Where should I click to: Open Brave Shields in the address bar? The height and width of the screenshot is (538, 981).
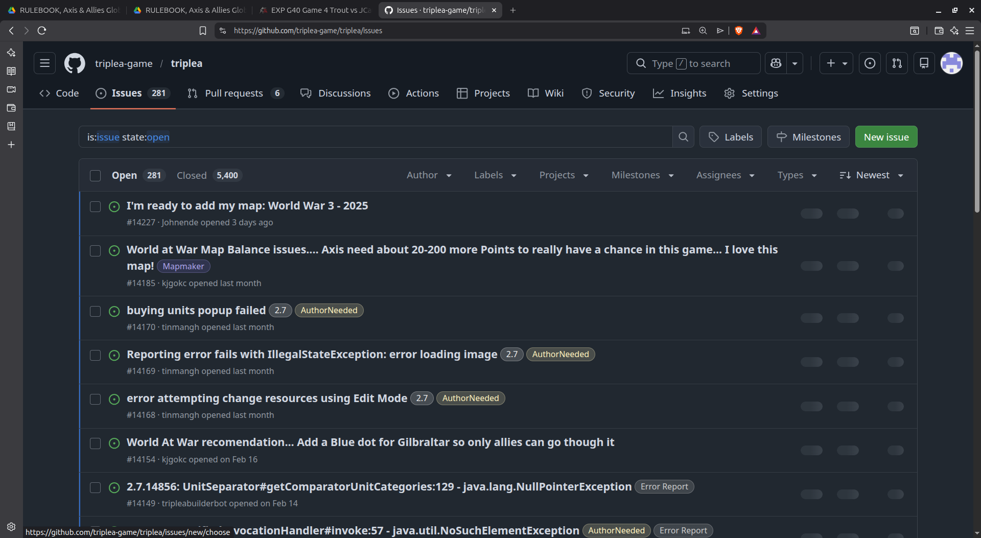pos(739,31)
